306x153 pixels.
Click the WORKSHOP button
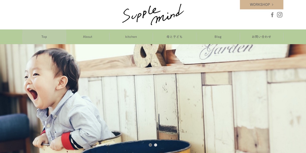pyautogui.click(x=262, y=5)
